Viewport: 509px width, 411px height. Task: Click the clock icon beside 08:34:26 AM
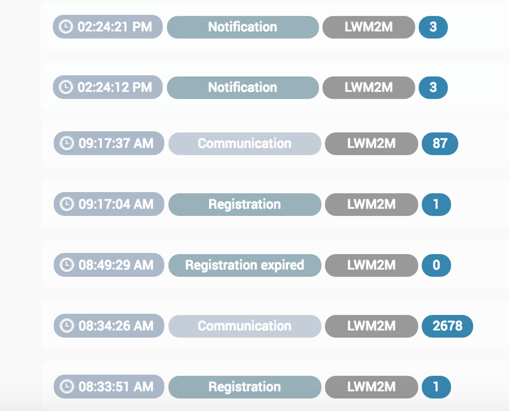(x=66, y=326)
